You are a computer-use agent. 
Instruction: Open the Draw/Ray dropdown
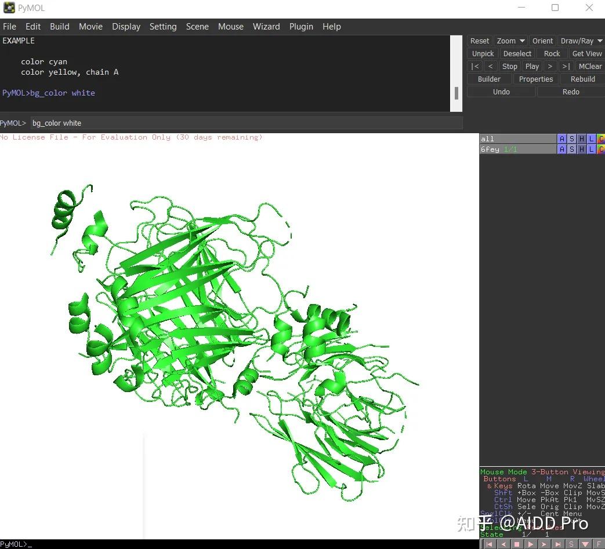tap(581, 41)
